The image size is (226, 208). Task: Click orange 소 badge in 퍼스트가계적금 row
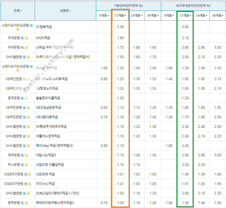coord(18,70)
